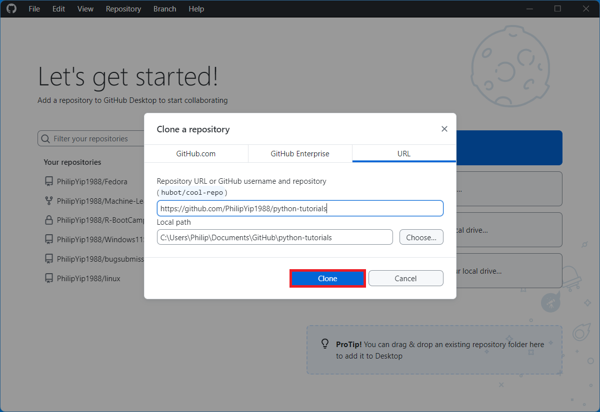This screenshot has height=412, width=600.
Task: Open the Help menu
Action: (x=196, y=9)
